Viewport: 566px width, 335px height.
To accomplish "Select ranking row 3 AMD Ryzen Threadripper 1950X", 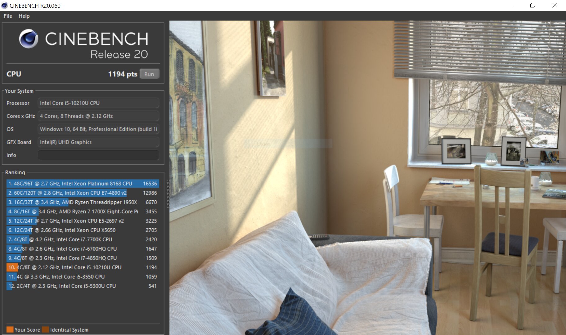I will [83, 202].
